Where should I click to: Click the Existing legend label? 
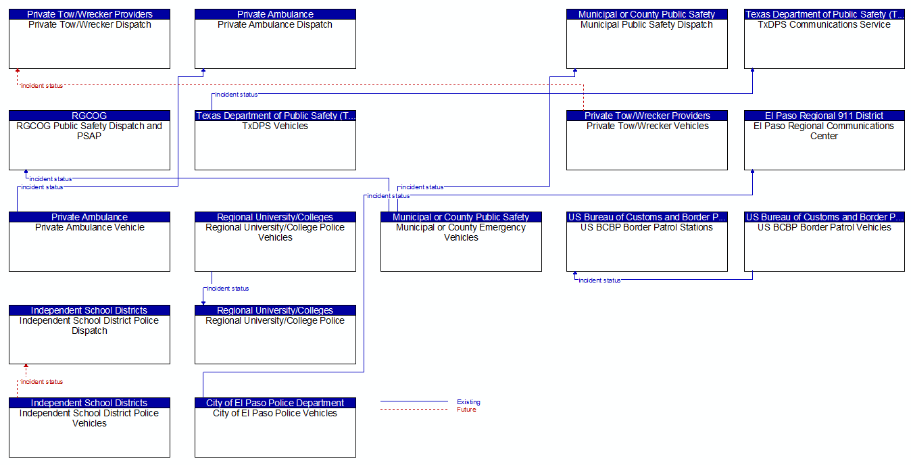468,402
